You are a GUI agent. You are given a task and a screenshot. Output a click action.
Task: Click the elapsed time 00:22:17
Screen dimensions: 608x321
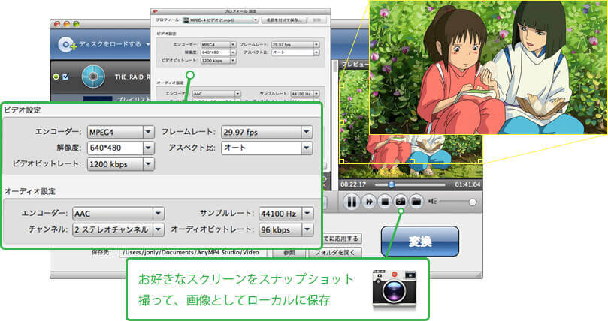pyautogui.click(x=353, y=184)
